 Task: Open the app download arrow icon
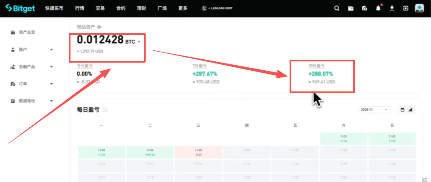click(392, 8)
